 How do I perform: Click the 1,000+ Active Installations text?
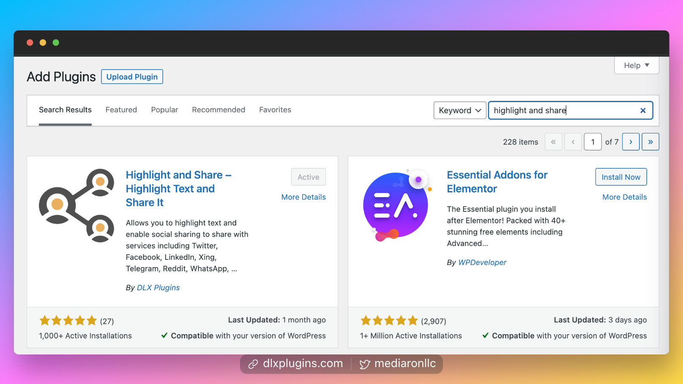(85, 336)
